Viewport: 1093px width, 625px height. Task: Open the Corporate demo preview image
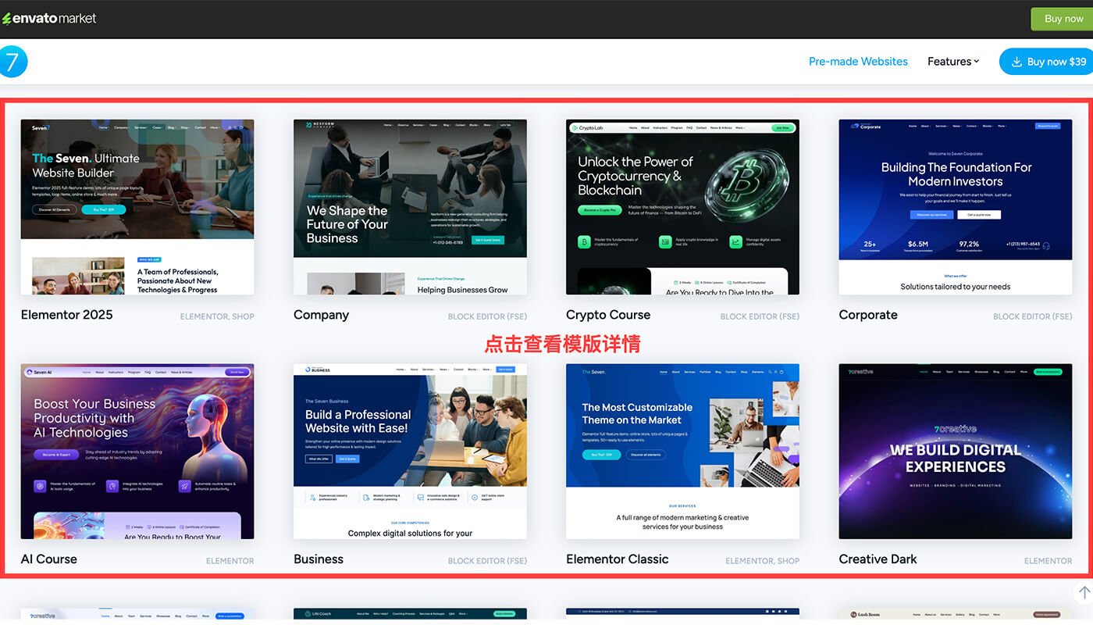click(955, 207)
